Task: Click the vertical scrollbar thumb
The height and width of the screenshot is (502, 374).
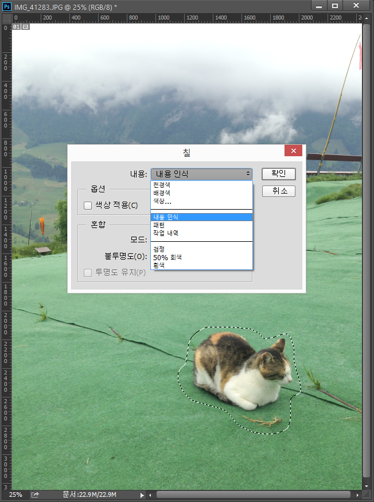Action: (366, 252)
